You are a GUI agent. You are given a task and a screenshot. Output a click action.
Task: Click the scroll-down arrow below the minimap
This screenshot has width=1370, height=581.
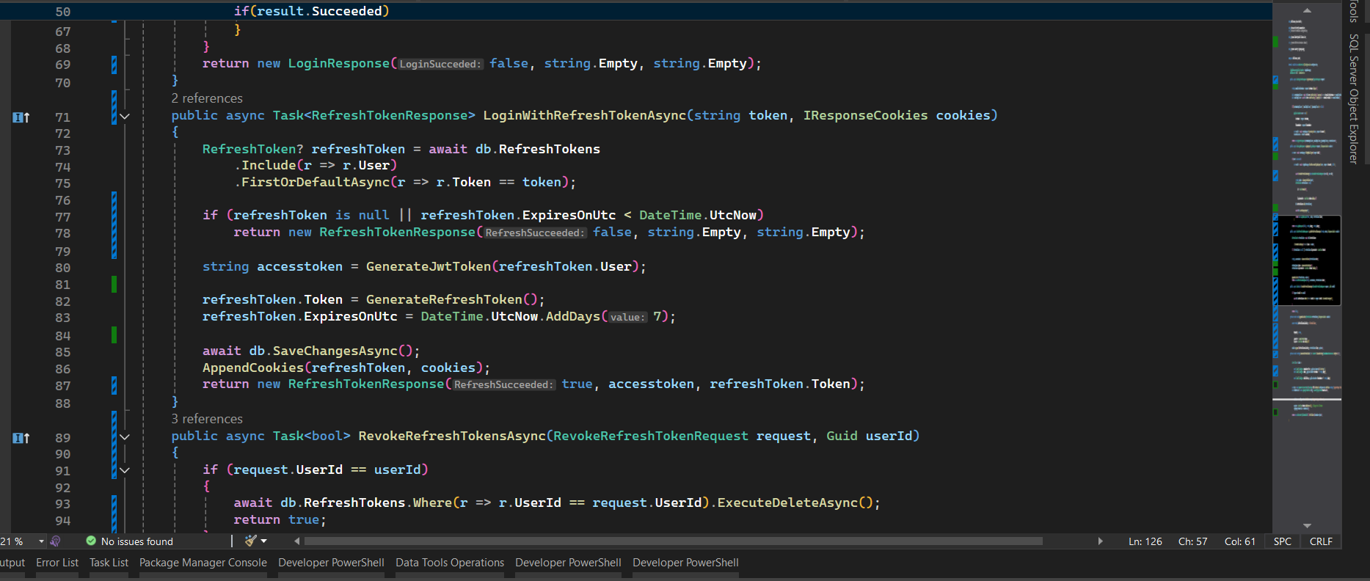click(x=1307, y=526)
